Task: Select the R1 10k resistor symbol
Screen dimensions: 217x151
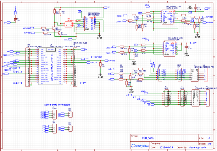Action: tap(100, 65)
